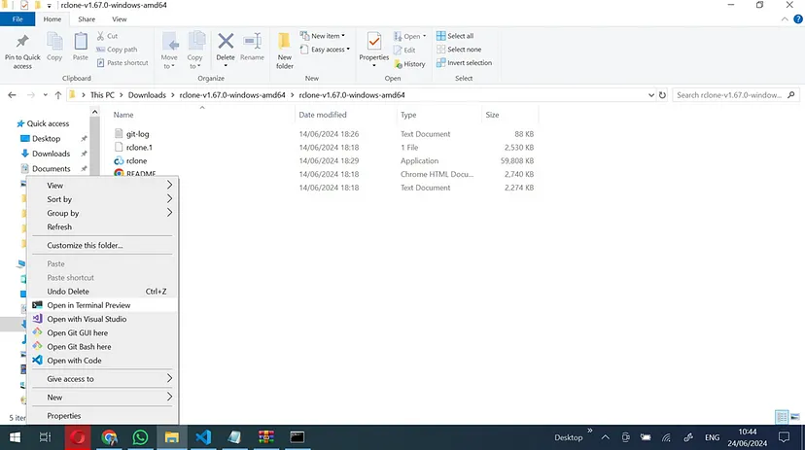Click the search rclone folder box

pos(729,95)
